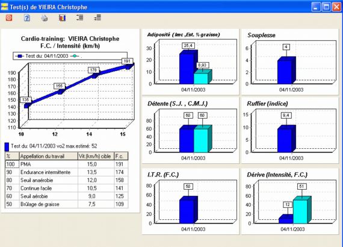Select the Seuil anaérobie table row
The height and width of the screenshot is (247, 343).
pyautogui.click(x=67, y=180)
